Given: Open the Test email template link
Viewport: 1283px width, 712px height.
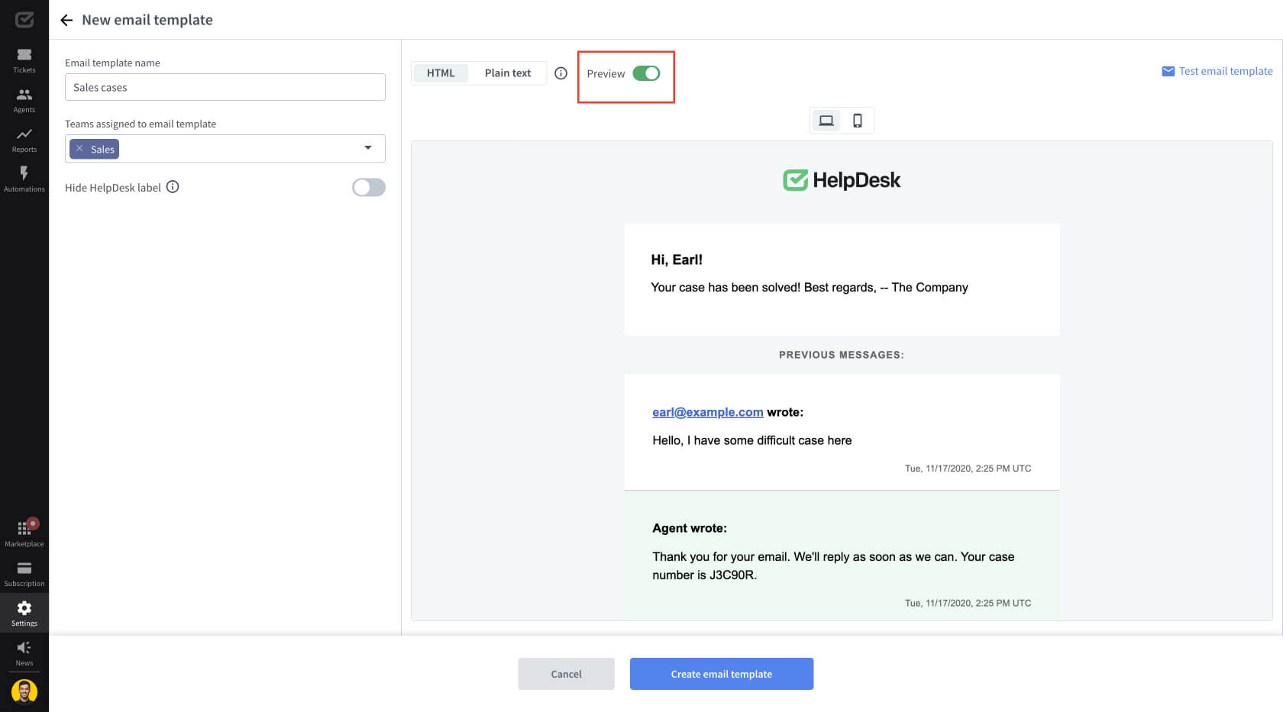Looking at the screenshot, I should point(1217,71).
